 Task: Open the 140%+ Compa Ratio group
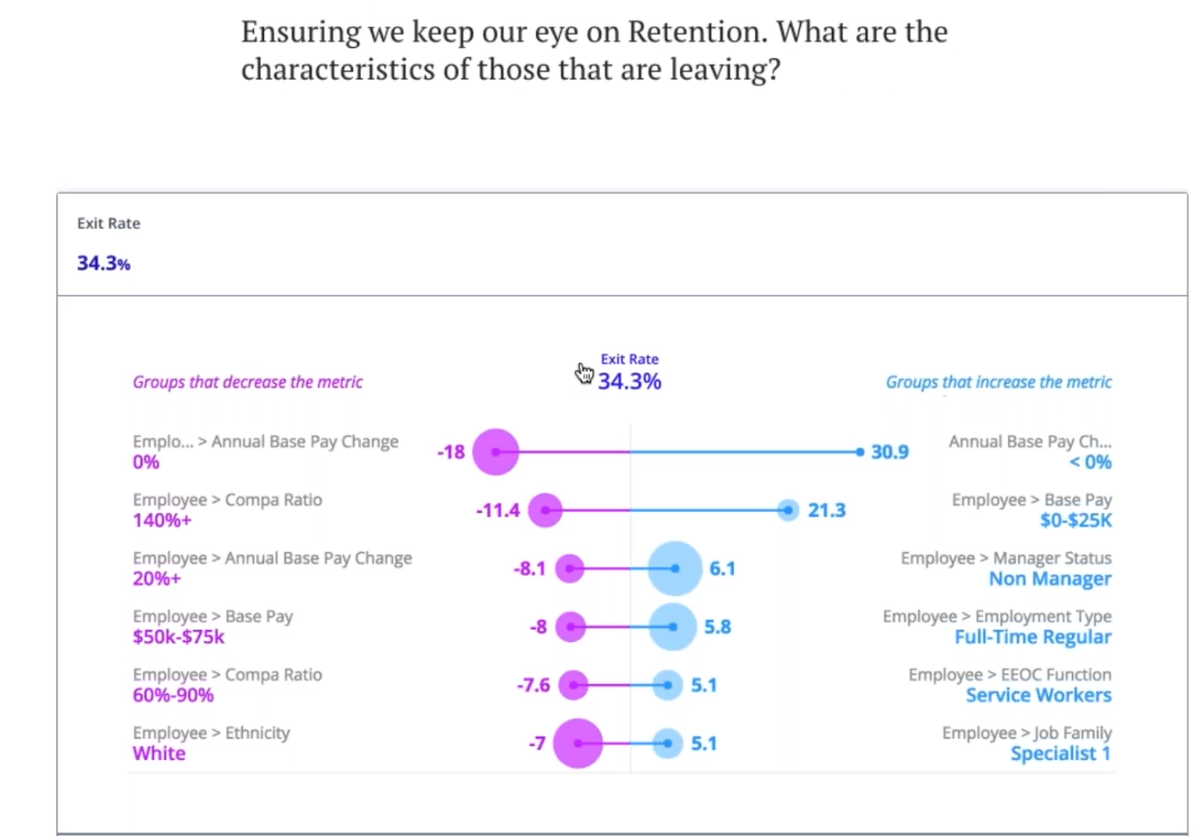pos(162,521)
